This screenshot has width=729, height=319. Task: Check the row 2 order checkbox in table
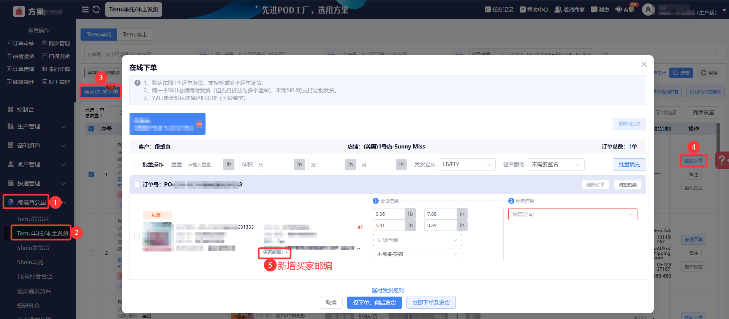(x=91, y=253)
